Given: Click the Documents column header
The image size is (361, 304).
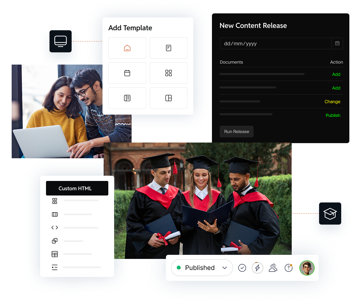Looking at the screenshot, I should [x=231, y=62].
